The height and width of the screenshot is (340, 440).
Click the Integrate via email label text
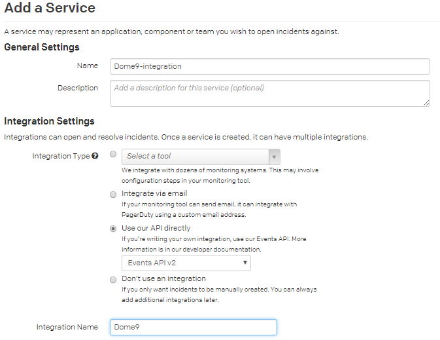click(x=154, y=193)
